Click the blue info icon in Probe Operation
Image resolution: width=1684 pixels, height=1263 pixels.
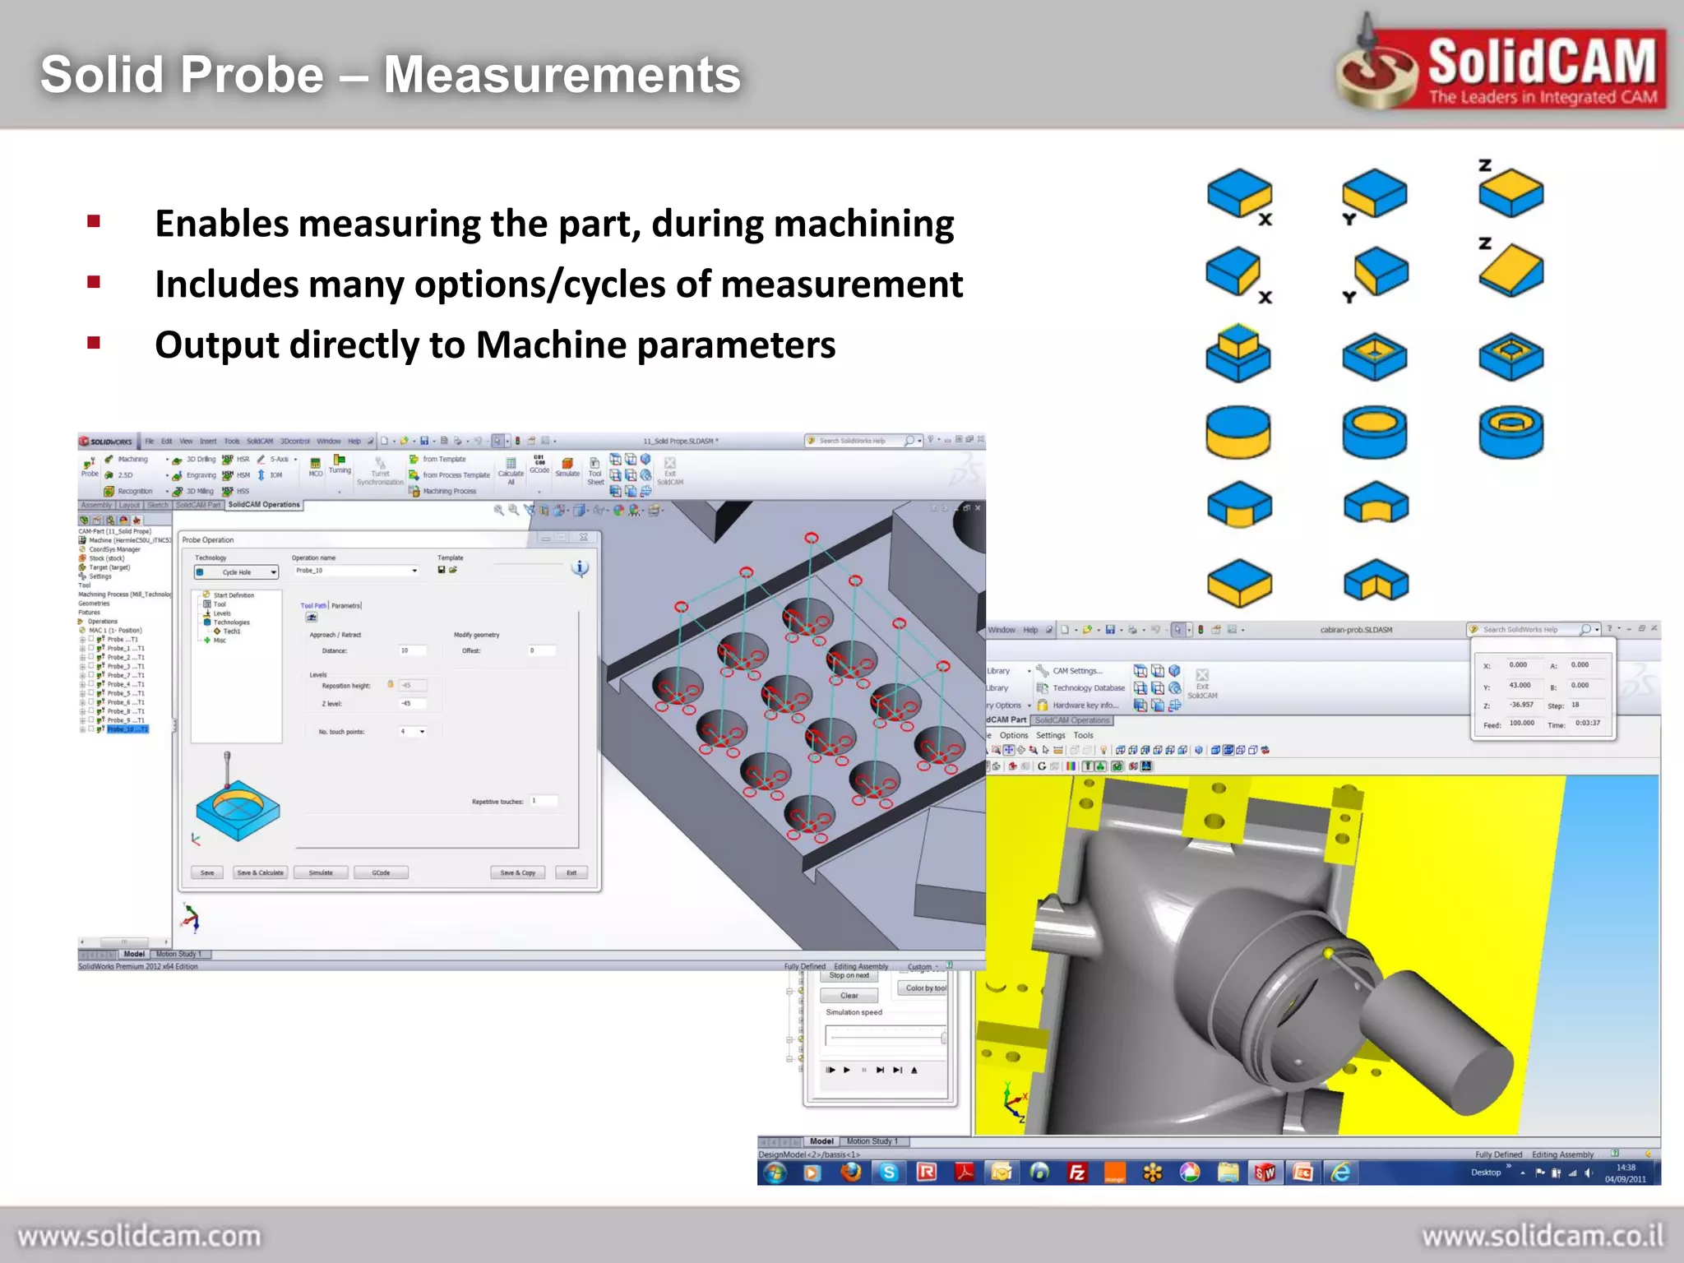pyautogui.click(x=580, y=567)
